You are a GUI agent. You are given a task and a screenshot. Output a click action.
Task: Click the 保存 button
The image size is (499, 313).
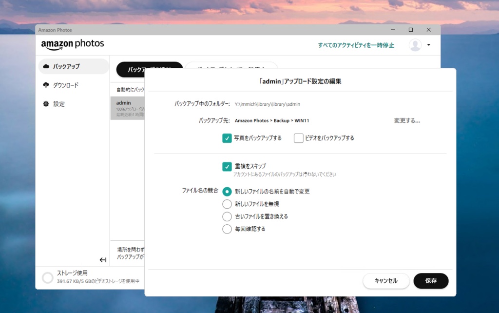[x=431, y=281]
